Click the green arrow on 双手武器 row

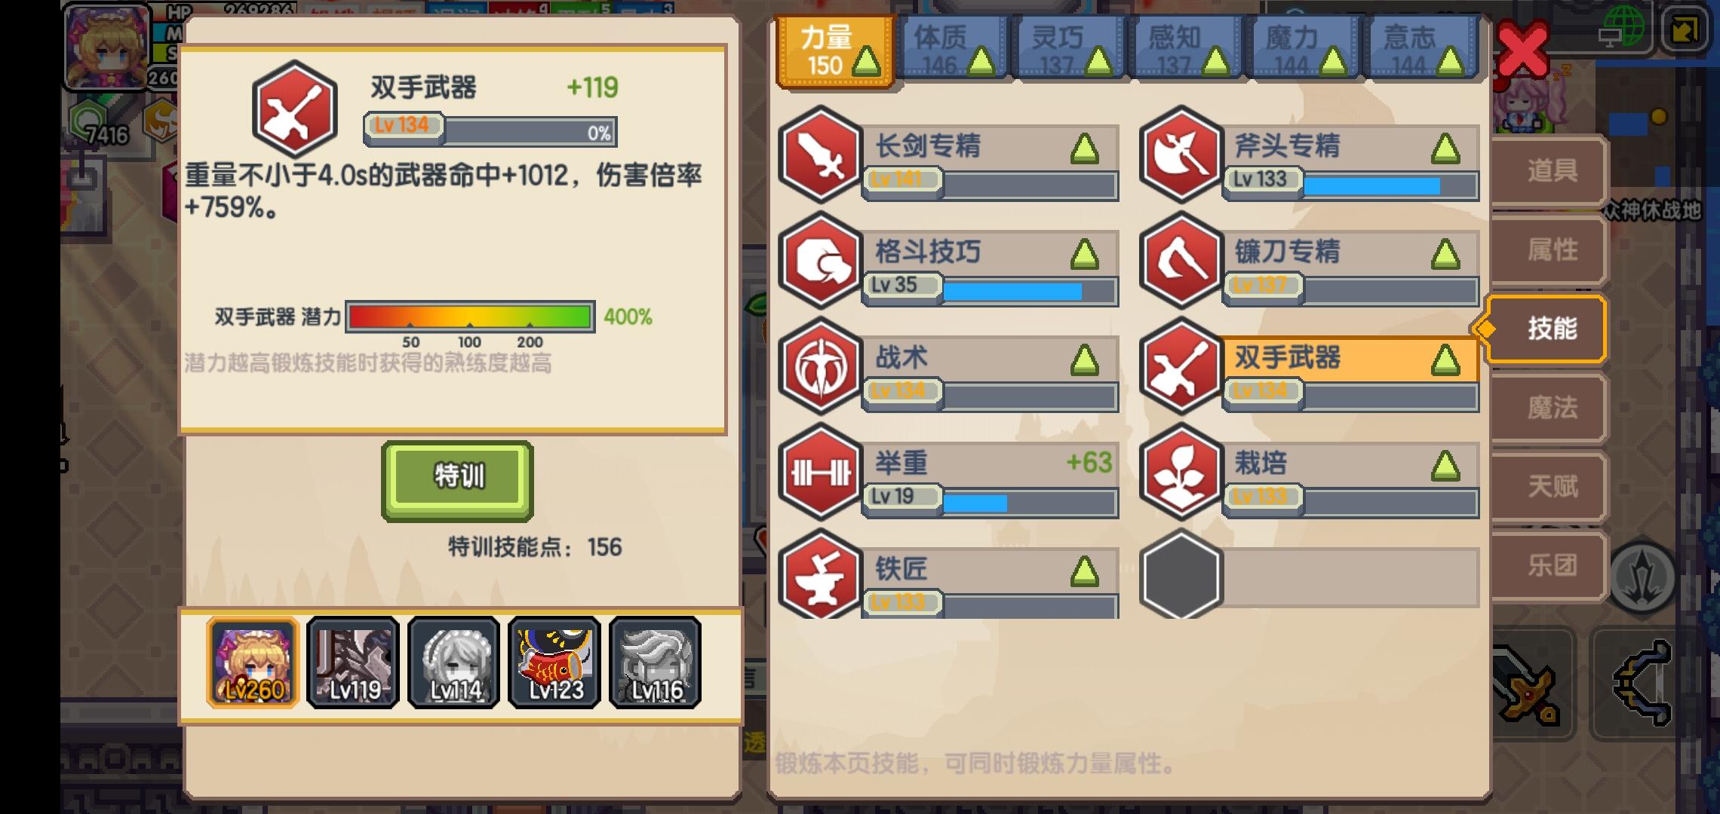[x=1445, y=360]
